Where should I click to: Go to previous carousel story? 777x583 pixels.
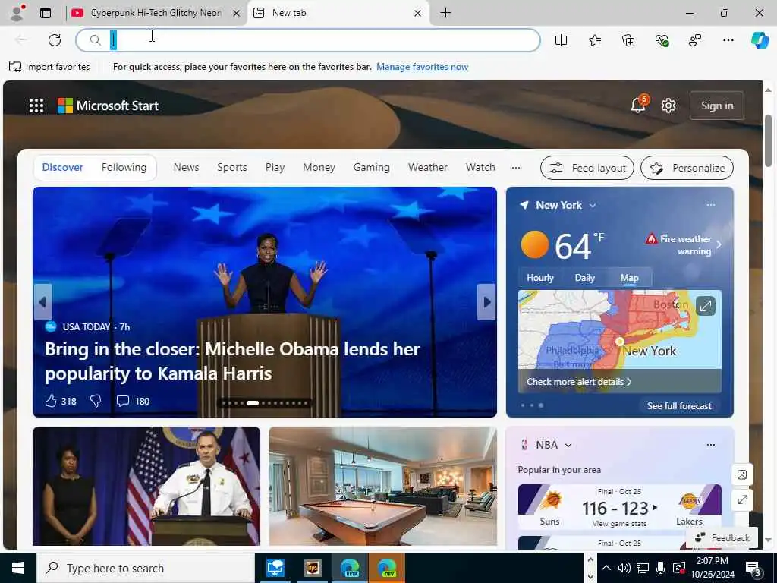42,302
